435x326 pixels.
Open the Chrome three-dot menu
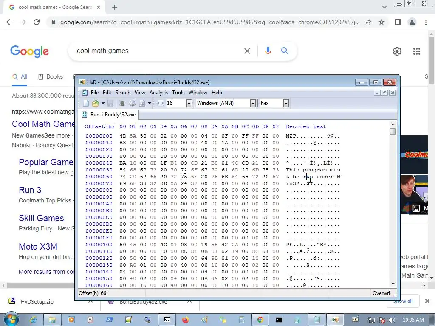click(426, 22)
